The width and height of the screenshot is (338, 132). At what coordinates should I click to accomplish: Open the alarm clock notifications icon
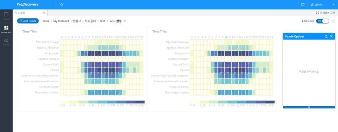pos(303,5)
